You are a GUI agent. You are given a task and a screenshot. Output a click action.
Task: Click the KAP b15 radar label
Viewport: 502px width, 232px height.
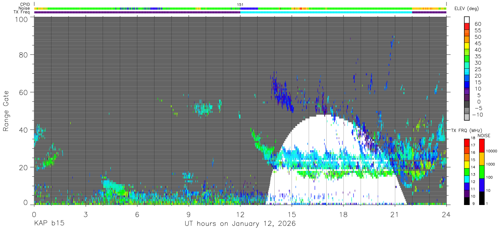click(49, 224)
